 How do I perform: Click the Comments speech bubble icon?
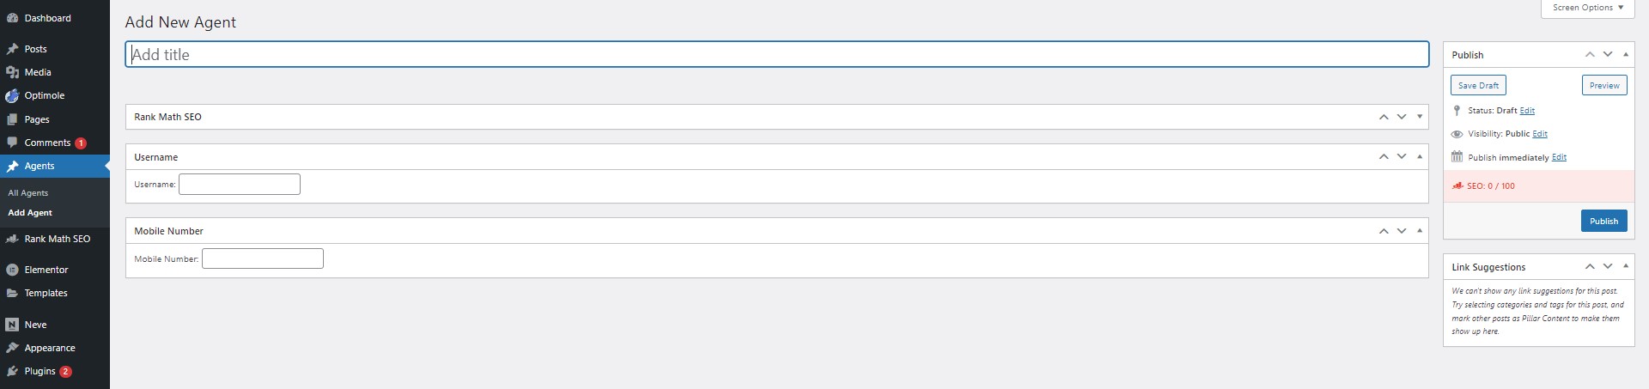[x=12, y=143]
